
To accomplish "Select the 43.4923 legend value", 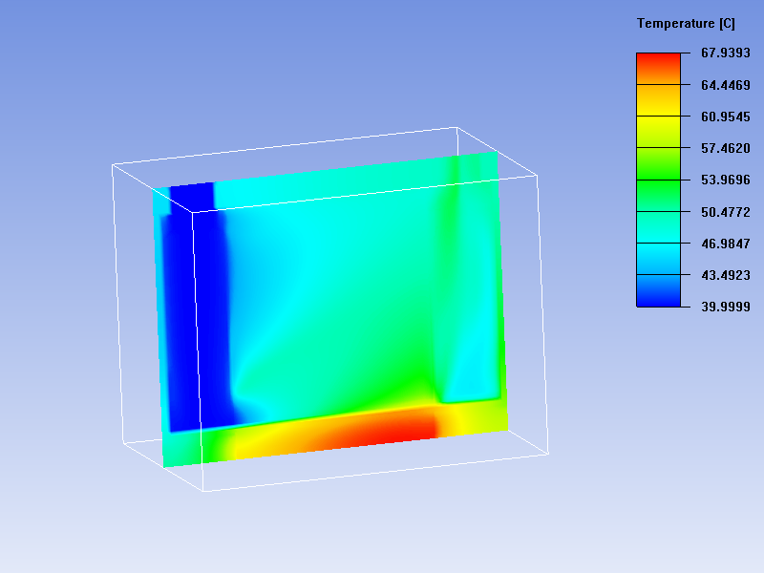I will [x=726, y=275].
